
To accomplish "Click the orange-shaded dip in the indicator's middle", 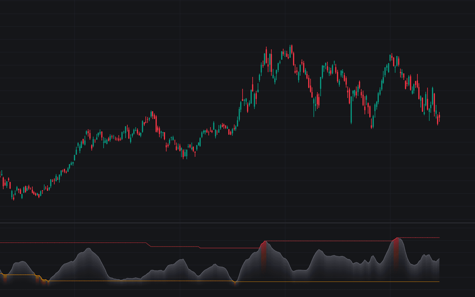I will (x=235, y=283).
